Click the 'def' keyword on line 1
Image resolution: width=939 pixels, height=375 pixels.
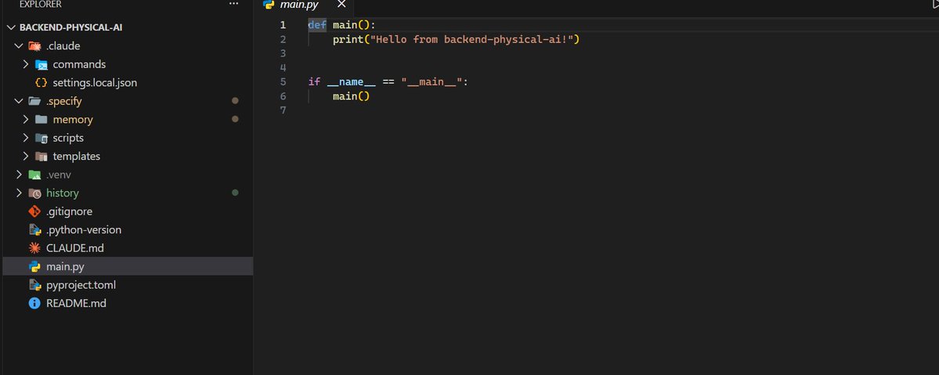[317, 25]
